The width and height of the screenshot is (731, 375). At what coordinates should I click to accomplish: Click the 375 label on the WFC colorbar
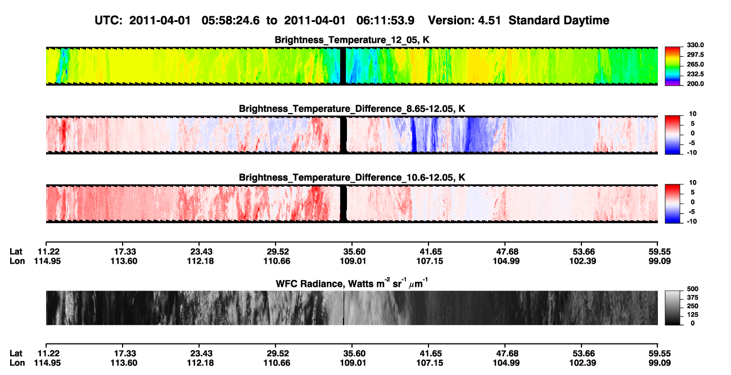(x=693, y=298)
